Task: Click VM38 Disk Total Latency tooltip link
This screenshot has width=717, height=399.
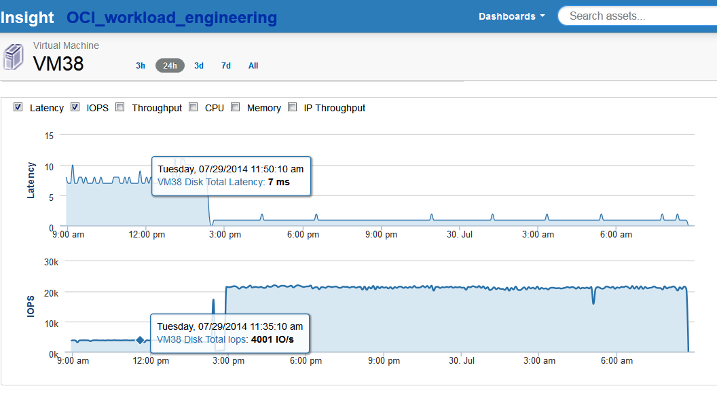Action: pos(210,182)
